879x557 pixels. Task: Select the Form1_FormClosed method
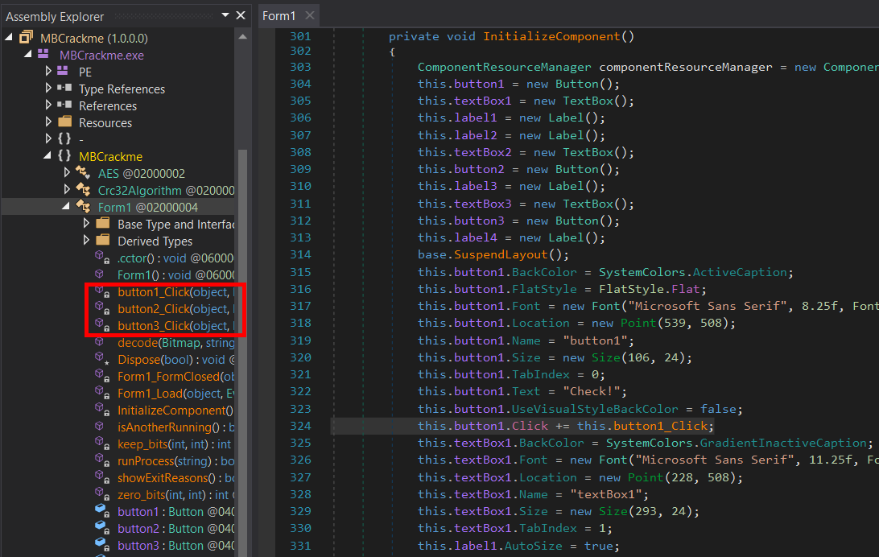tap(176, 377)
